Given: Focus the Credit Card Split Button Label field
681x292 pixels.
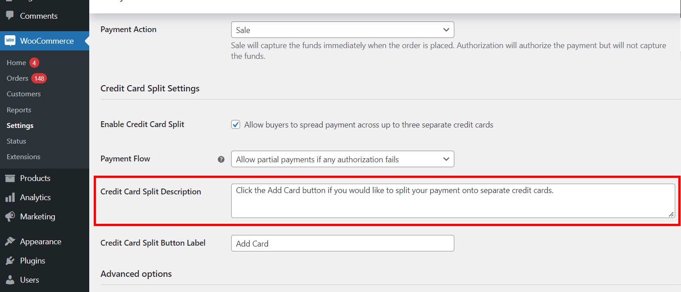Looking at the screenshot, I should 342,243.
